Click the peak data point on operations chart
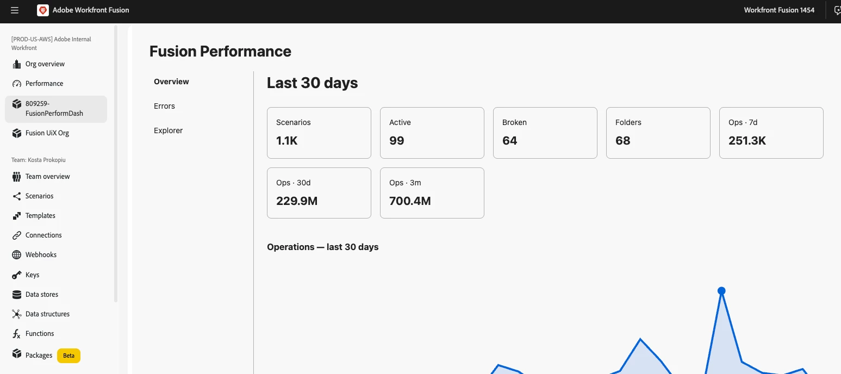The image size is (841, 374). click(x=721, y=291)
